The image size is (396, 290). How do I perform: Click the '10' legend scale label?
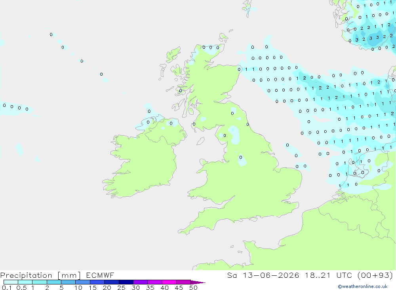pyautogui.click(x=78, y=288)
